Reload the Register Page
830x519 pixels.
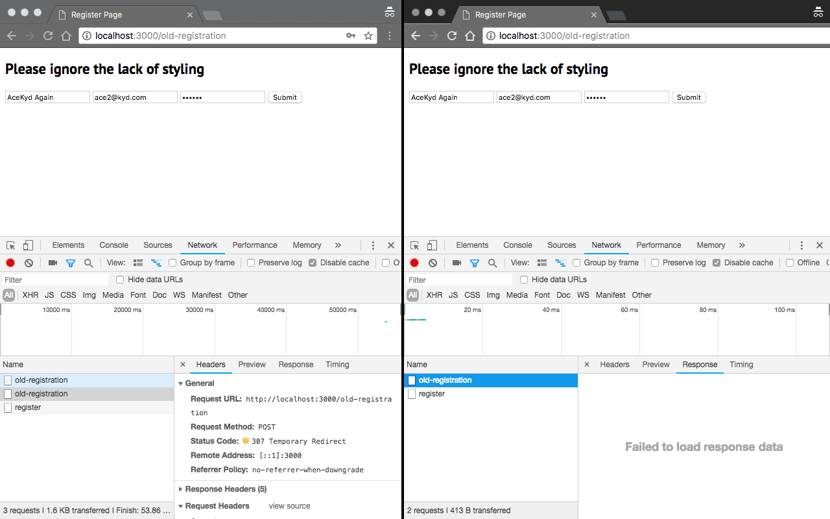click(x=47, y=36)
